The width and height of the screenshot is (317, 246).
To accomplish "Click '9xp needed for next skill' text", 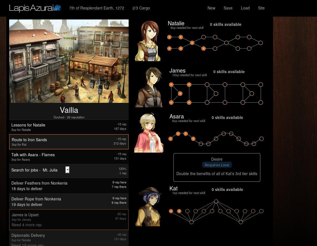I will click(187, 28).
